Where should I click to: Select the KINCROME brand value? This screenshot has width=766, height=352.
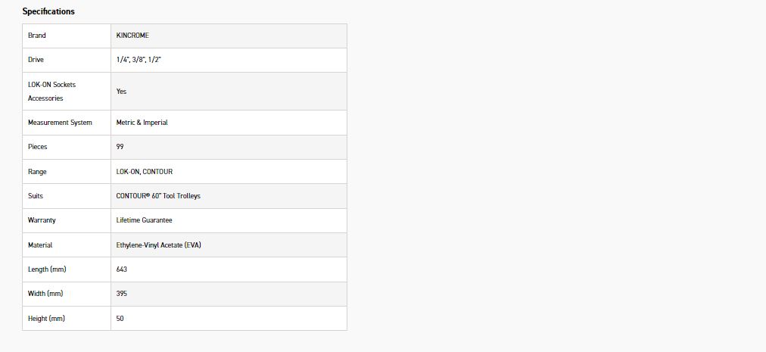(132, 36)
